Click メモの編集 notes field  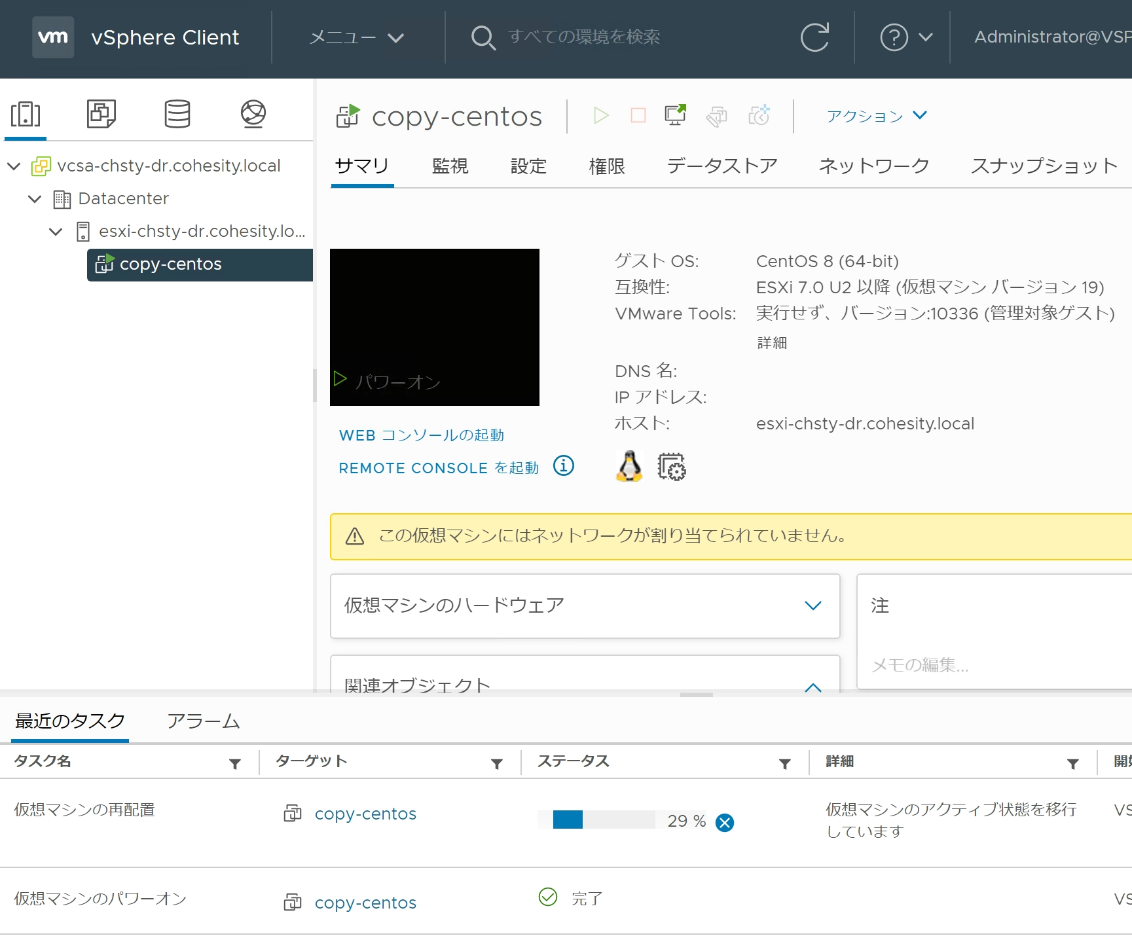[920, 665]
